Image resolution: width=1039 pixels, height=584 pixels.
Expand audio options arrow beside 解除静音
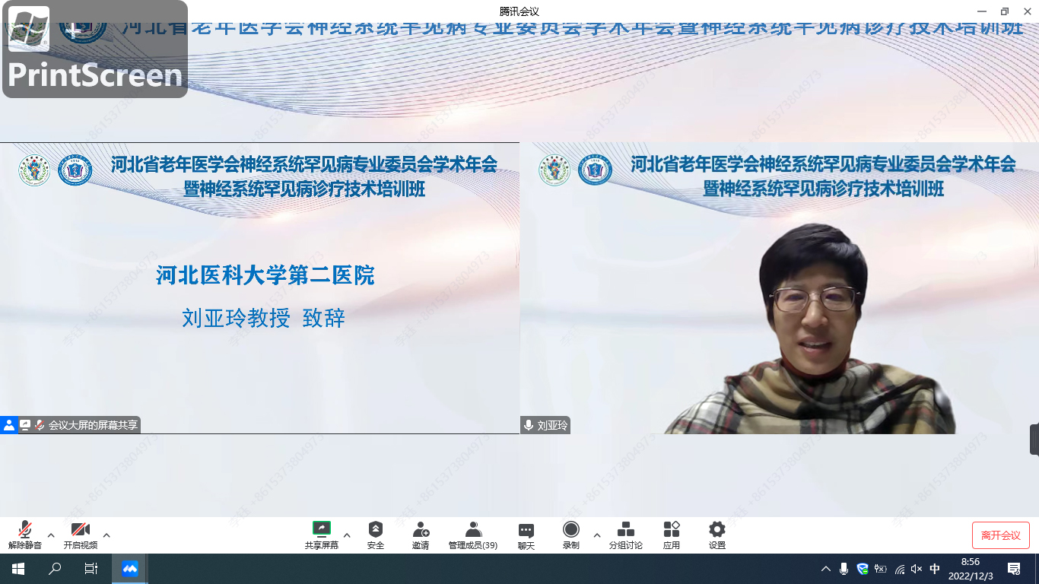[x=51, y=535]
